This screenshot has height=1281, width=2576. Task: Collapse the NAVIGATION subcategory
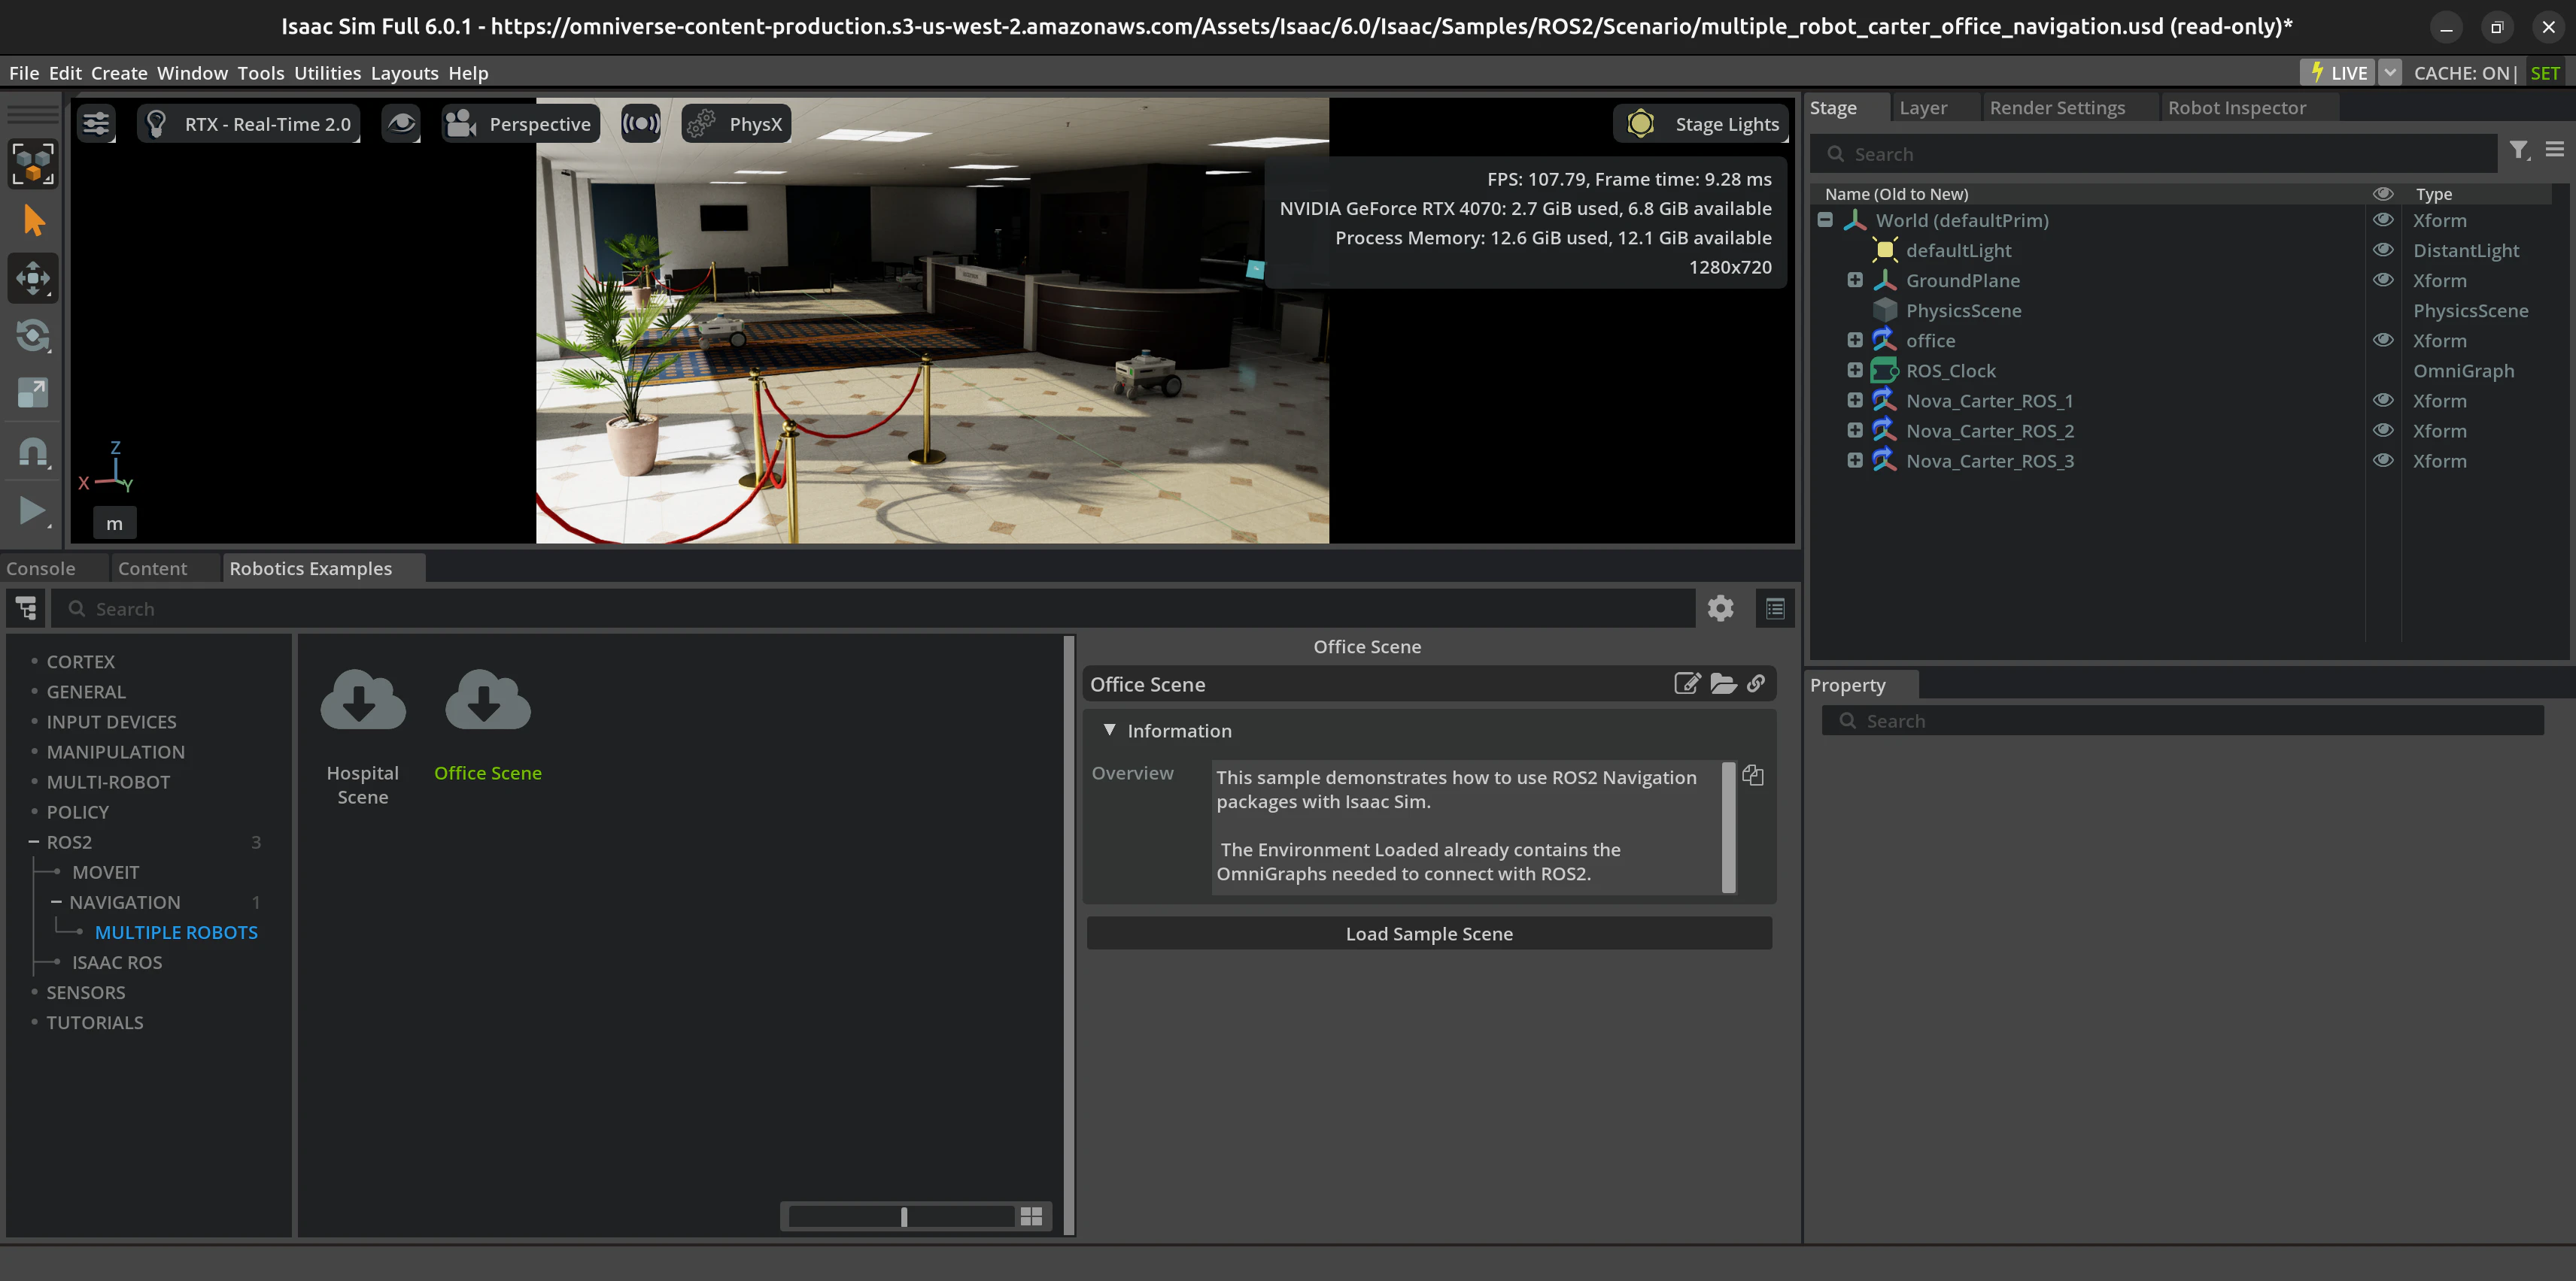(x=56, y=902)
